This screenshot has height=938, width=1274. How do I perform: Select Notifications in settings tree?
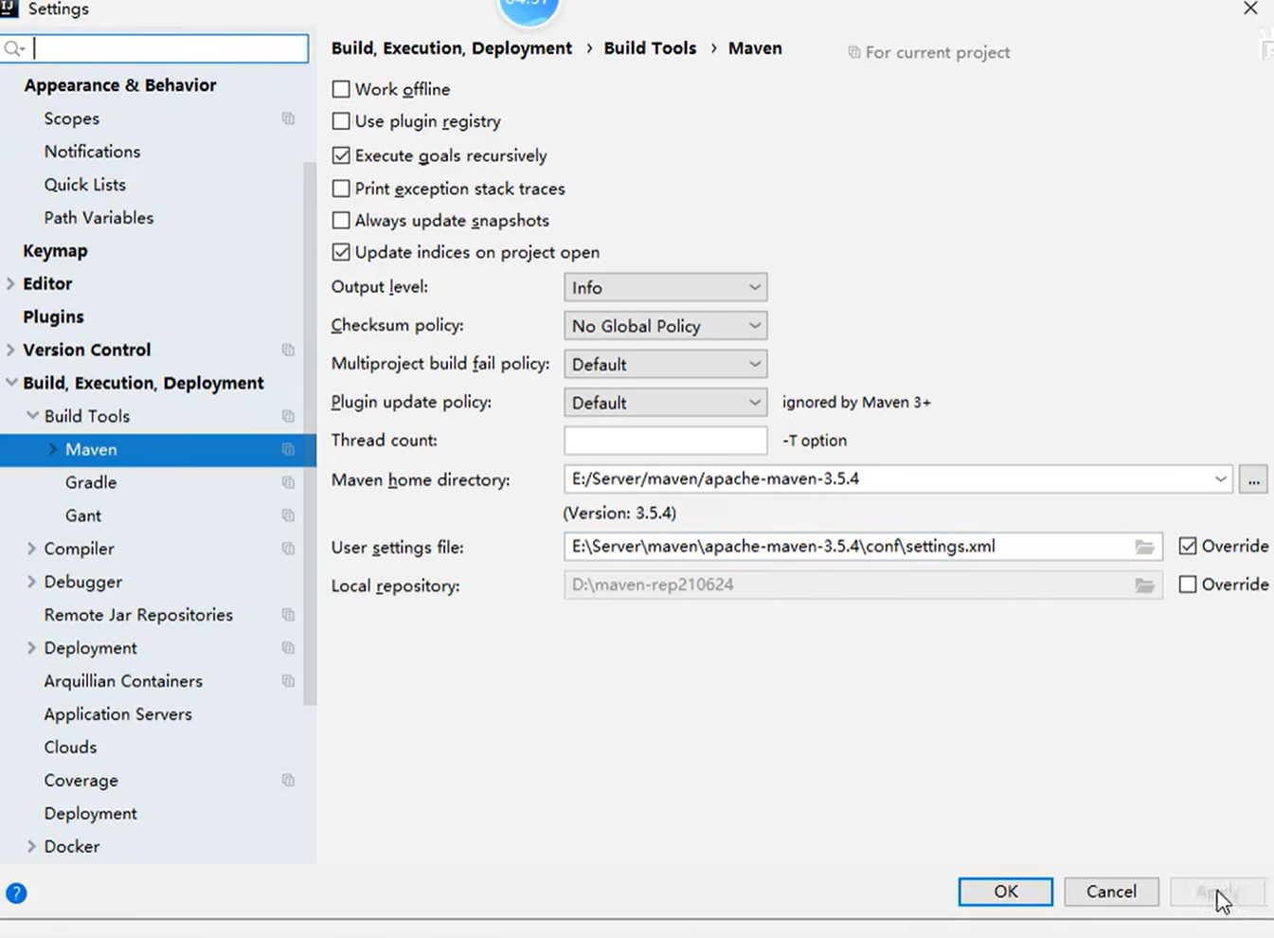pos(92,152)
